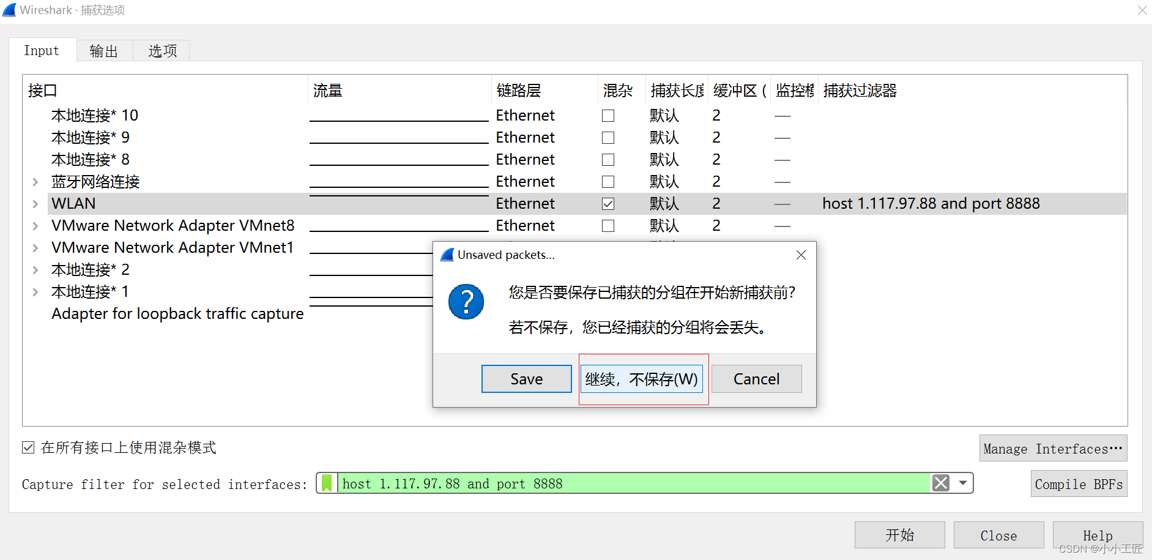Viewport: 1152px width, 560px height.
Task: Expand VMware Network Adapter VMnet1 row
Action: 35,248
